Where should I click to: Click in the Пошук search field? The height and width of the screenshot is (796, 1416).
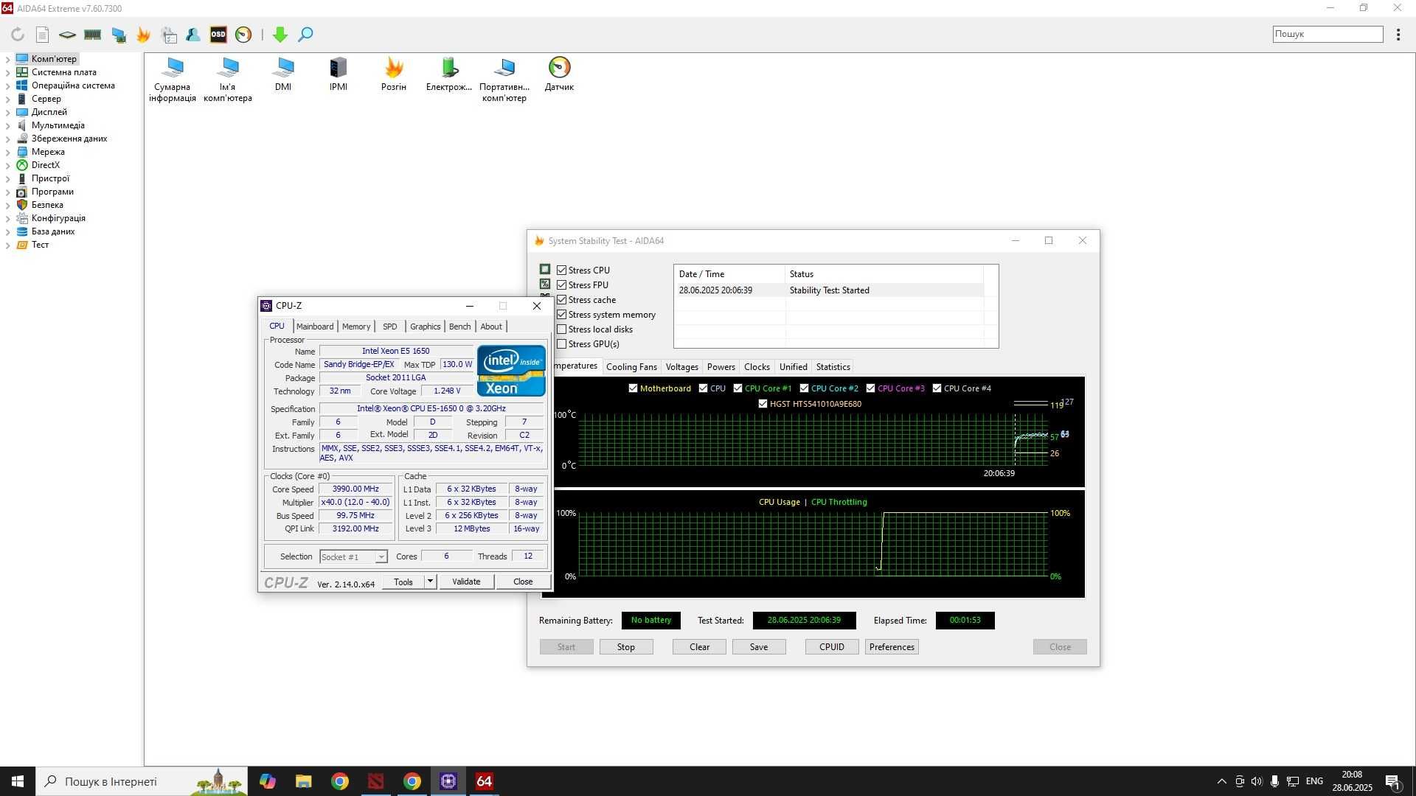[x=1327, y=34]
